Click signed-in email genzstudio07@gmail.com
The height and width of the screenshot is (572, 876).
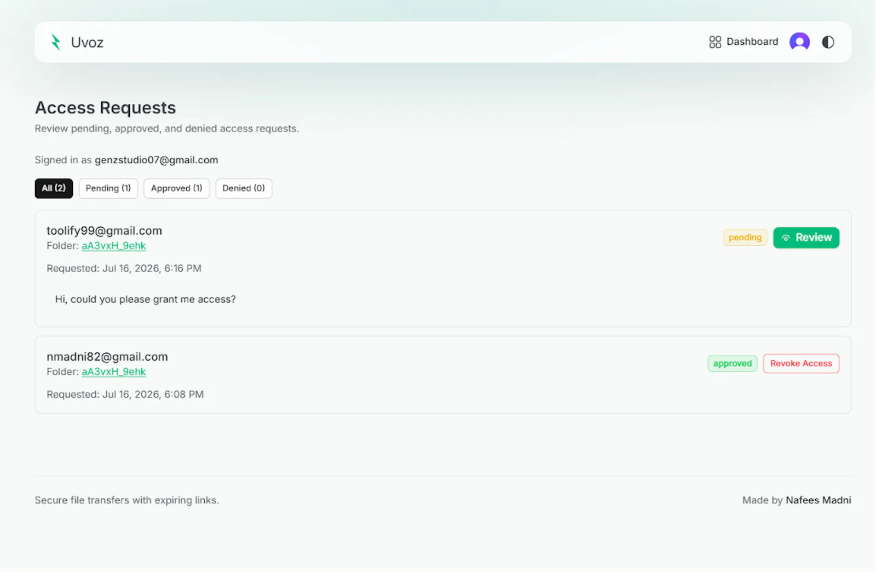tap(156, 160)
